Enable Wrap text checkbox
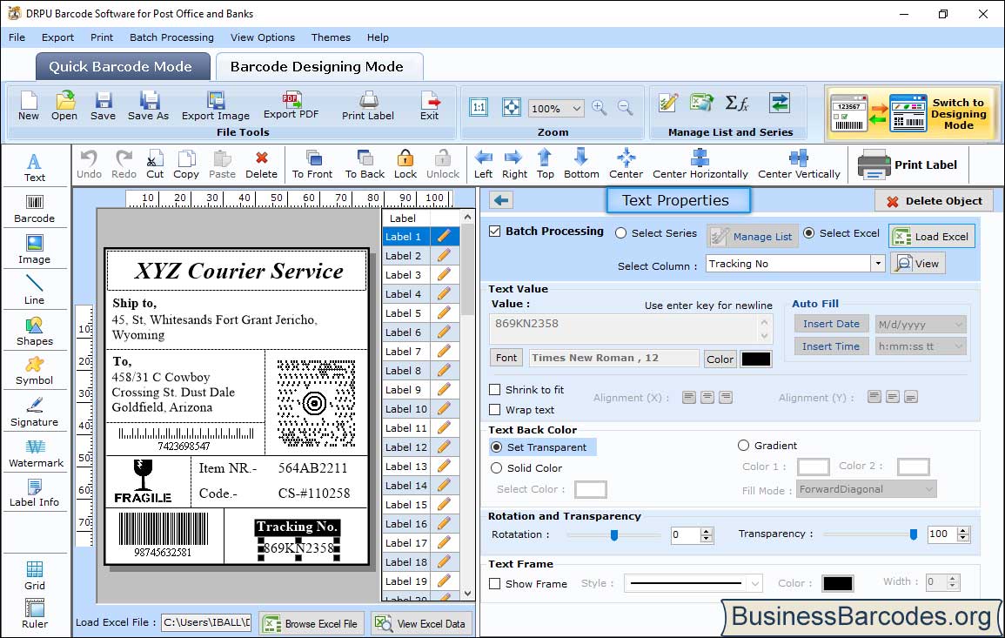This screenshot has width=1005, height=638. [495, 410]
